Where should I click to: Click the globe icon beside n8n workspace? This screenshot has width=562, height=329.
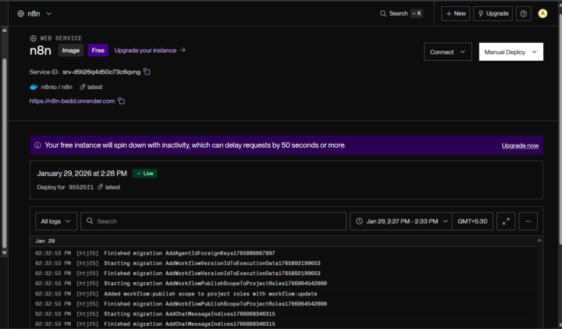21,13
